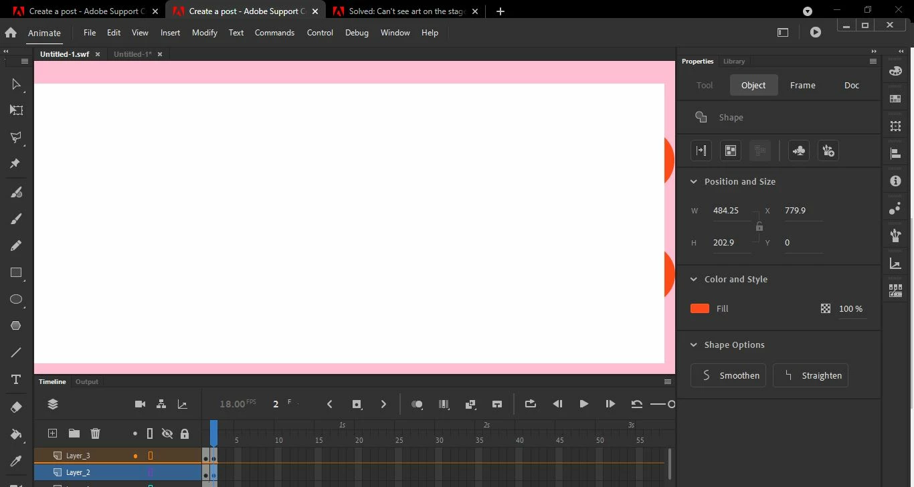Viewport: 914px width, 487px height.
Task: Switch to the Library tab
Action: pos(734,61)
